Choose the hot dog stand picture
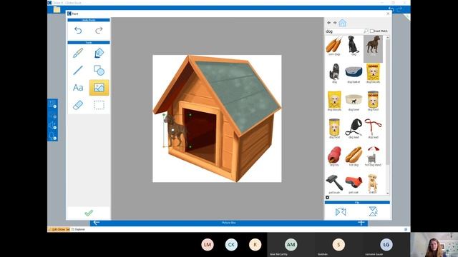The image size is (458, 257). (373, 156)
